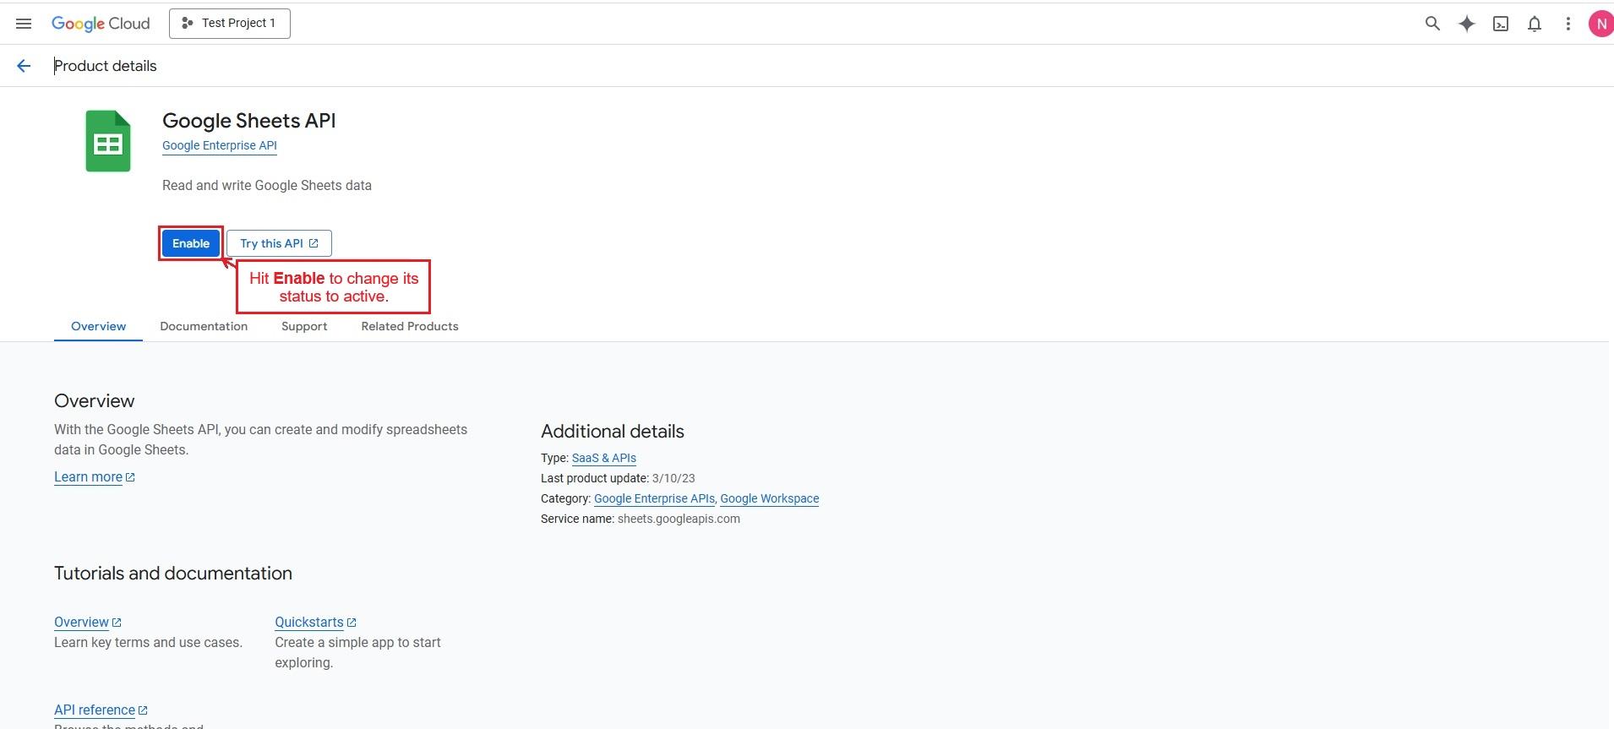Open the three-dot settings menu

[1568, 24]
